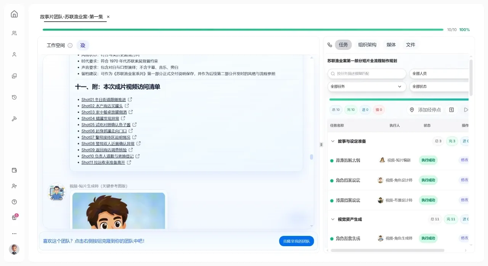488x266 pixels.
Task: Click the invite user (person plus) icon
Action: click(x=14, y=186)
